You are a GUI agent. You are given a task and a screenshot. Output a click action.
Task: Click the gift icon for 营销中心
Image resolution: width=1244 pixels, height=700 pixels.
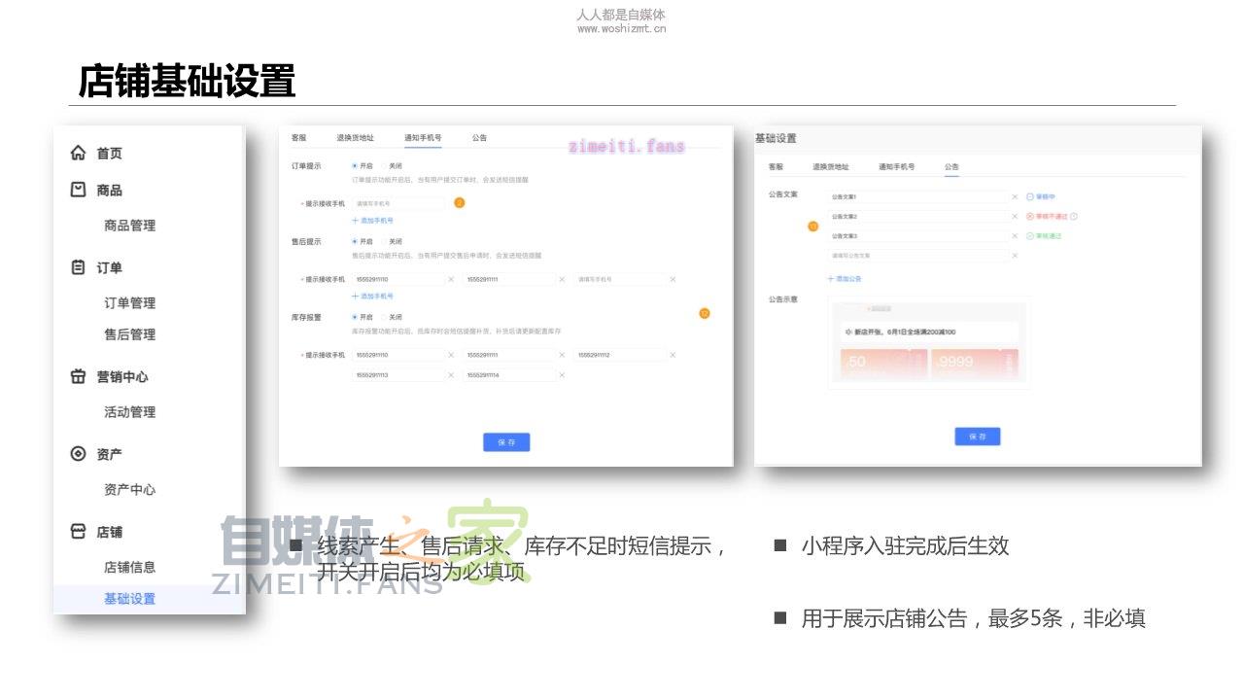coord(79,376)
